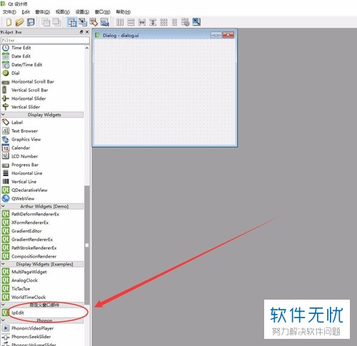
Task: Click the Open form folder icon
Action: [x=19, y=22]
